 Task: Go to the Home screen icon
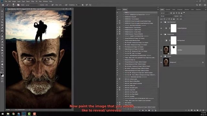[3, 5]
